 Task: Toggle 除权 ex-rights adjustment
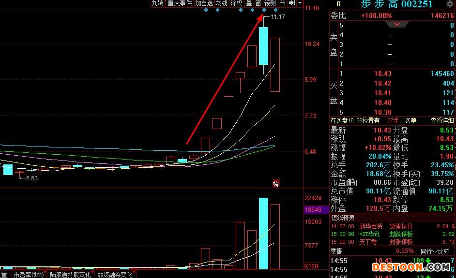coord(236,3)
